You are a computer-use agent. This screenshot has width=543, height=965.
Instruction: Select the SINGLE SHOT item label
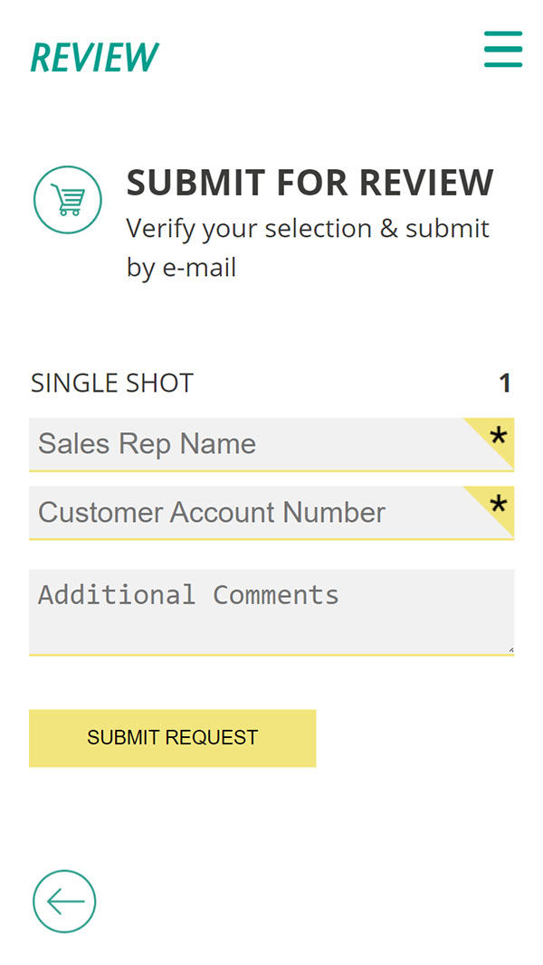(x=112, y=383)
